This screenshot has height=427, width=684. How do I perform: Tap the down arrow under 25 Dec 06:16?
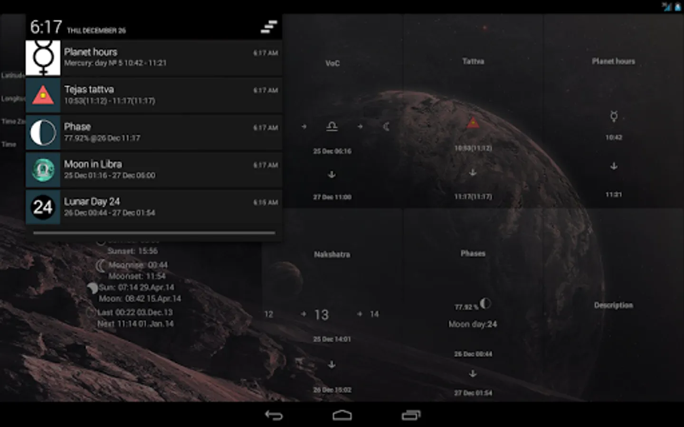pos(332,175)
